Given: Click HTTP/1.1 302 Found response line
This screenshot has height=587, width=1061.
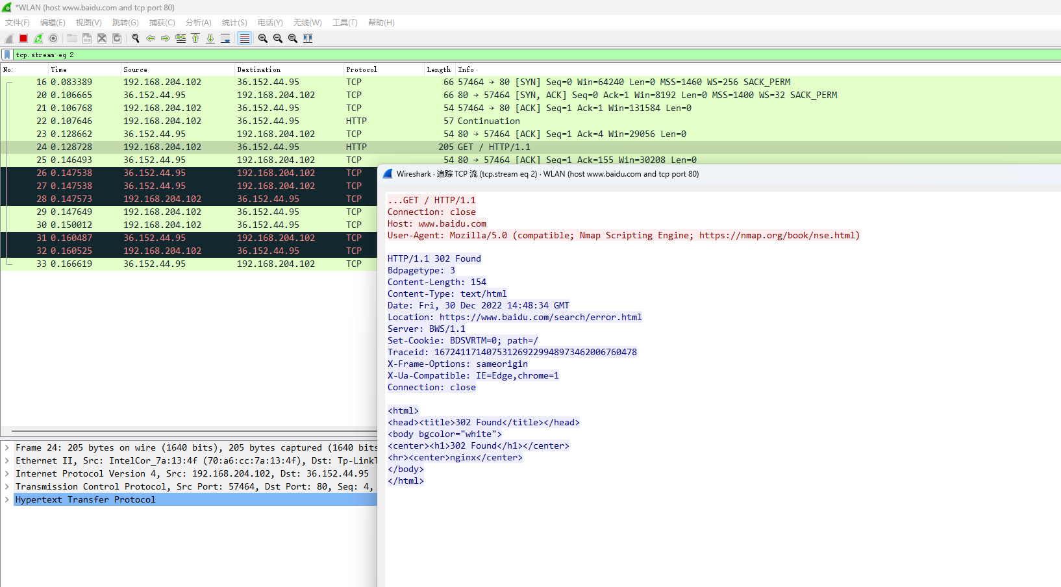Looking at the screenshot, I should coord(434,258).
